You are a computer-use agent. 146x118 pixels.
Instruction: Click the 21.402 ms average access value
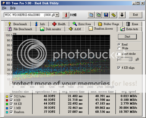pyautogui.click(x=75, y=96)
